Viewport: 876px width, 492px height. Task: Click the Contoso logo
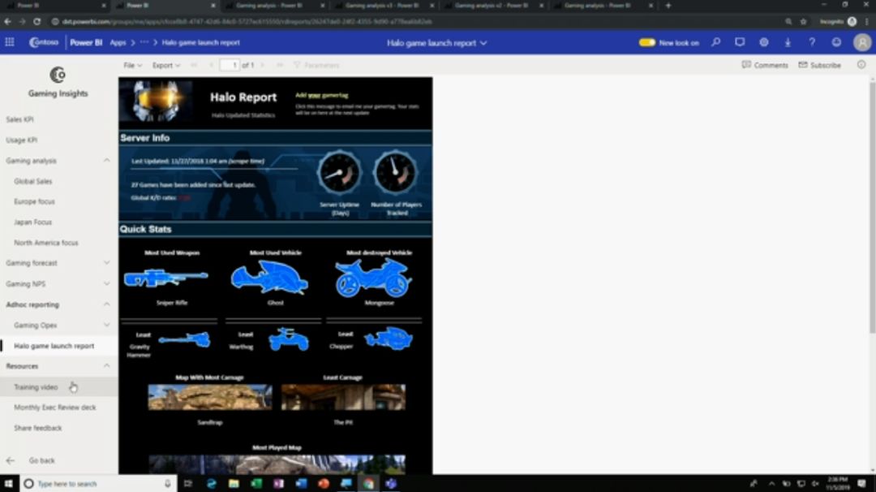(x=44, y=42)
